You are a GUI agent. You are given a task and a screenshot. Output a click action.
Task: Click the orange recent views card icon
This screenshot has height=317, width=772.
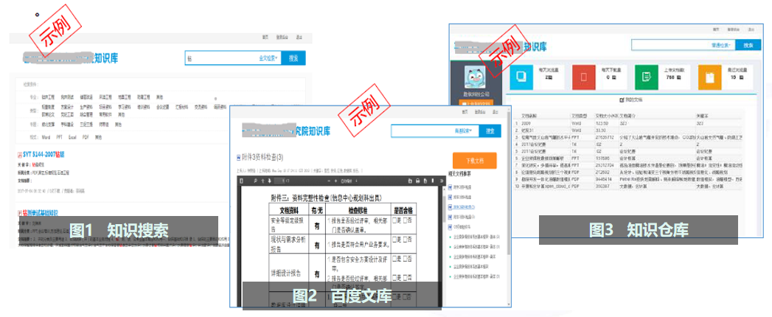[x=709, y=77]
